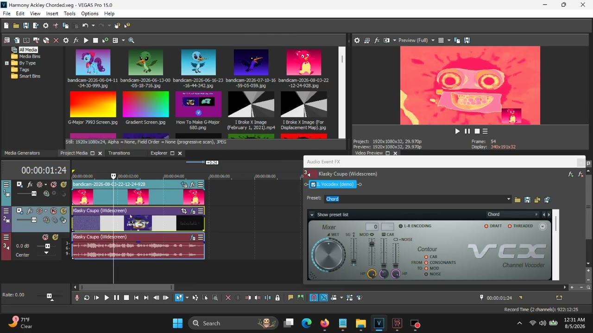Click the Save Preset floppy icon
The width and height of the screenshot is (593, 333).
[x=527, y=200]
